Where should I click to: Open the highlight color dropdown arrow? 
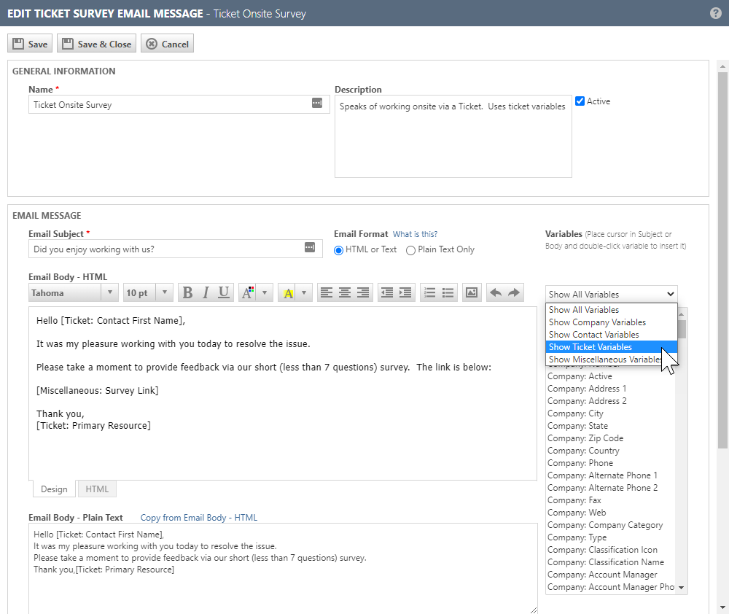coord(304,293)
